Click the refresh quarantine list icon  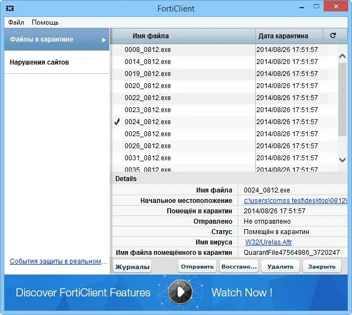[333, 36]
